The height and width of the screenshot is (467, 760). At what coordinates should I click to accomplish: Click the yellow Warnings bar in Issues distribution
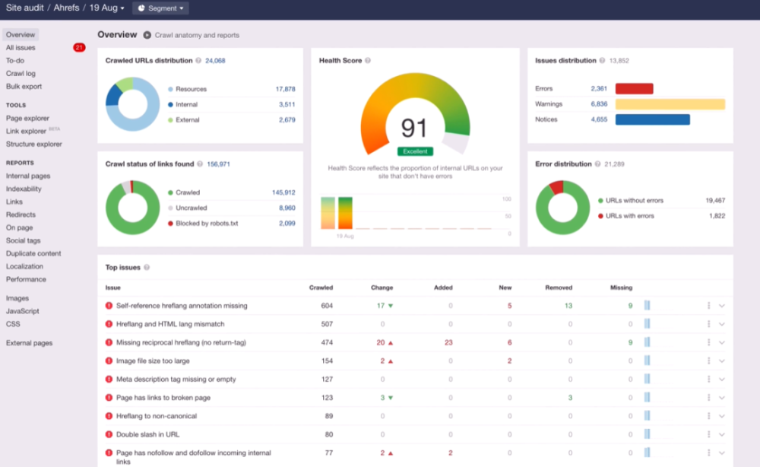pos(670,104)
